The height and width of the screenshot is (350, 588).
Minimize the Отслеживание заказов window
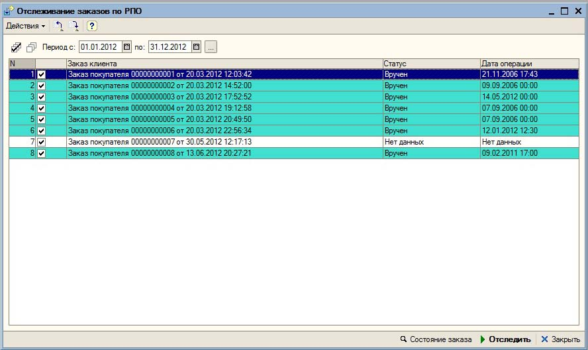tap(551, 12)
